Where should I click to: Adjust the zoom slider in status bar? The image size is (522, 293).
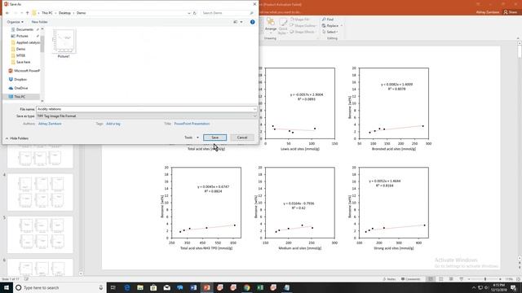[485, 279]
